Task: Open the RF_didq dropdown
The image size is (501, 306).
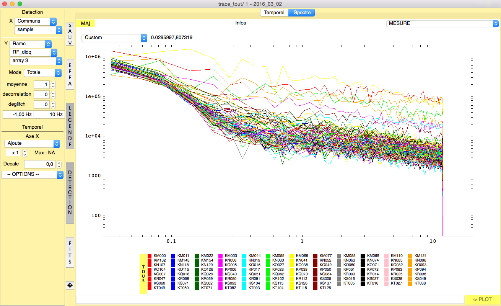Action: tap(33, 52)
